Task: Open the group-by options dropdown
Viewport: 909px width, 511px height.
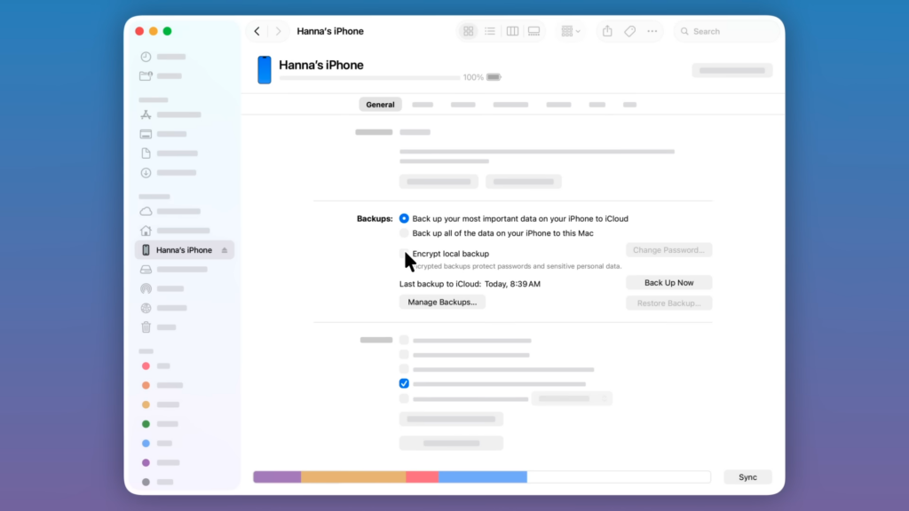Action: pyautogui.click(x=571, y=31)
